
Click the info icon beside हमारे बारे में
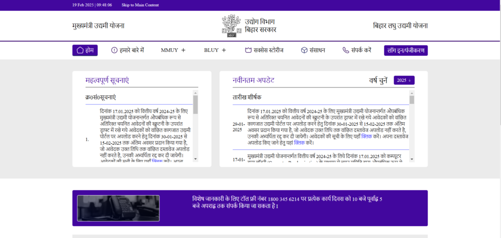click(114, 50)
